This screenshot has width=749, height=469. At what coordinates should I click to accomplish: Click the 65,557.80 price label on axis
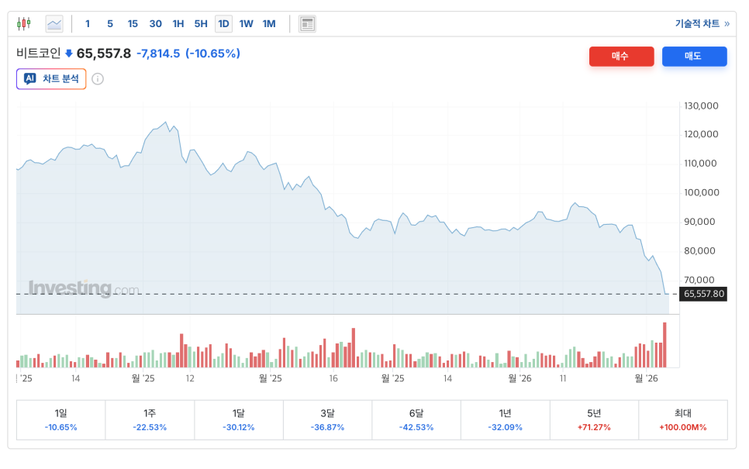[x=703, y=294]
